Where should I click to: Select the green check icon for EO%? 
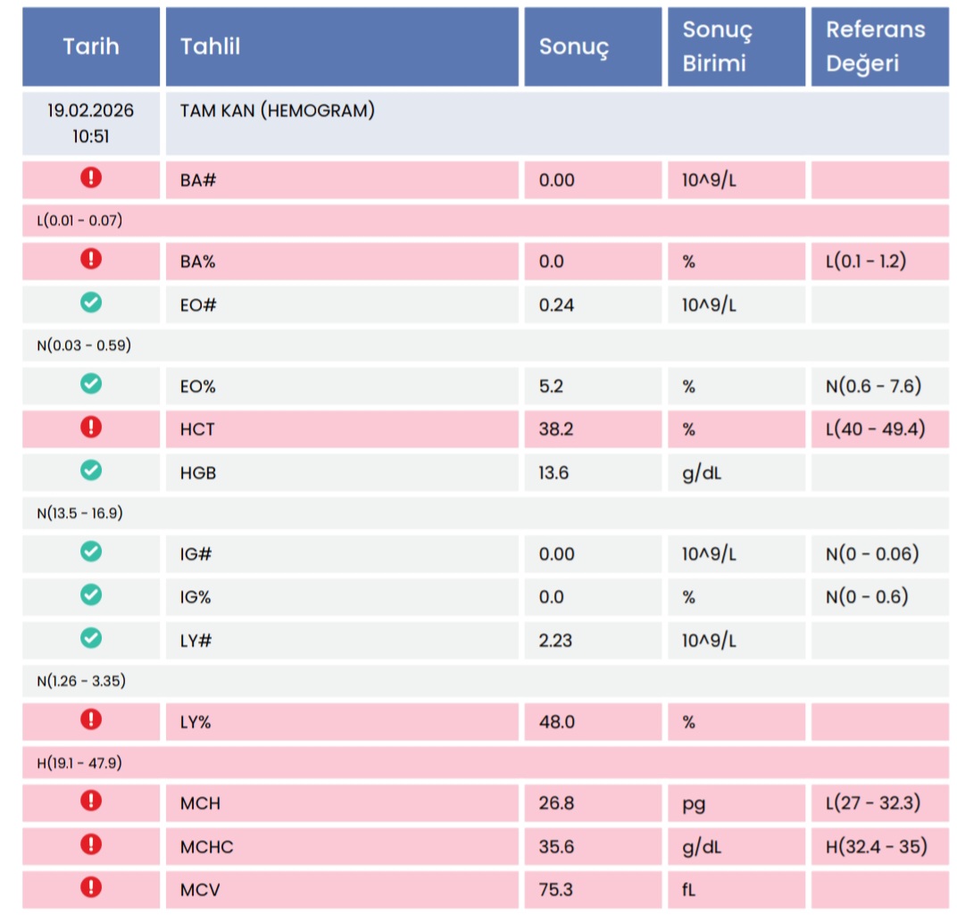tap(91, 384)
